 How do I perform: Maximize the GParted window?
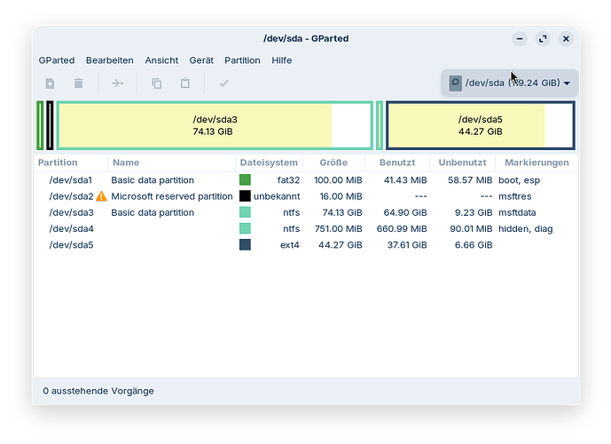pyautogui.click(x=543, y=38)
